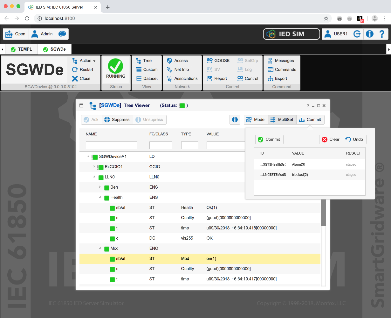
Task: Click the info icon in top bar
Action: coord(370,34)
